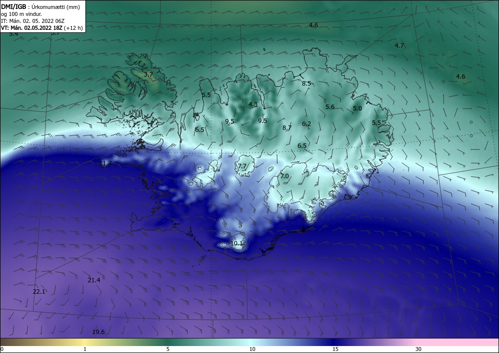Click the 6.2 value on the map
Viewport: 499px width, 353px height.
(306, 124)
